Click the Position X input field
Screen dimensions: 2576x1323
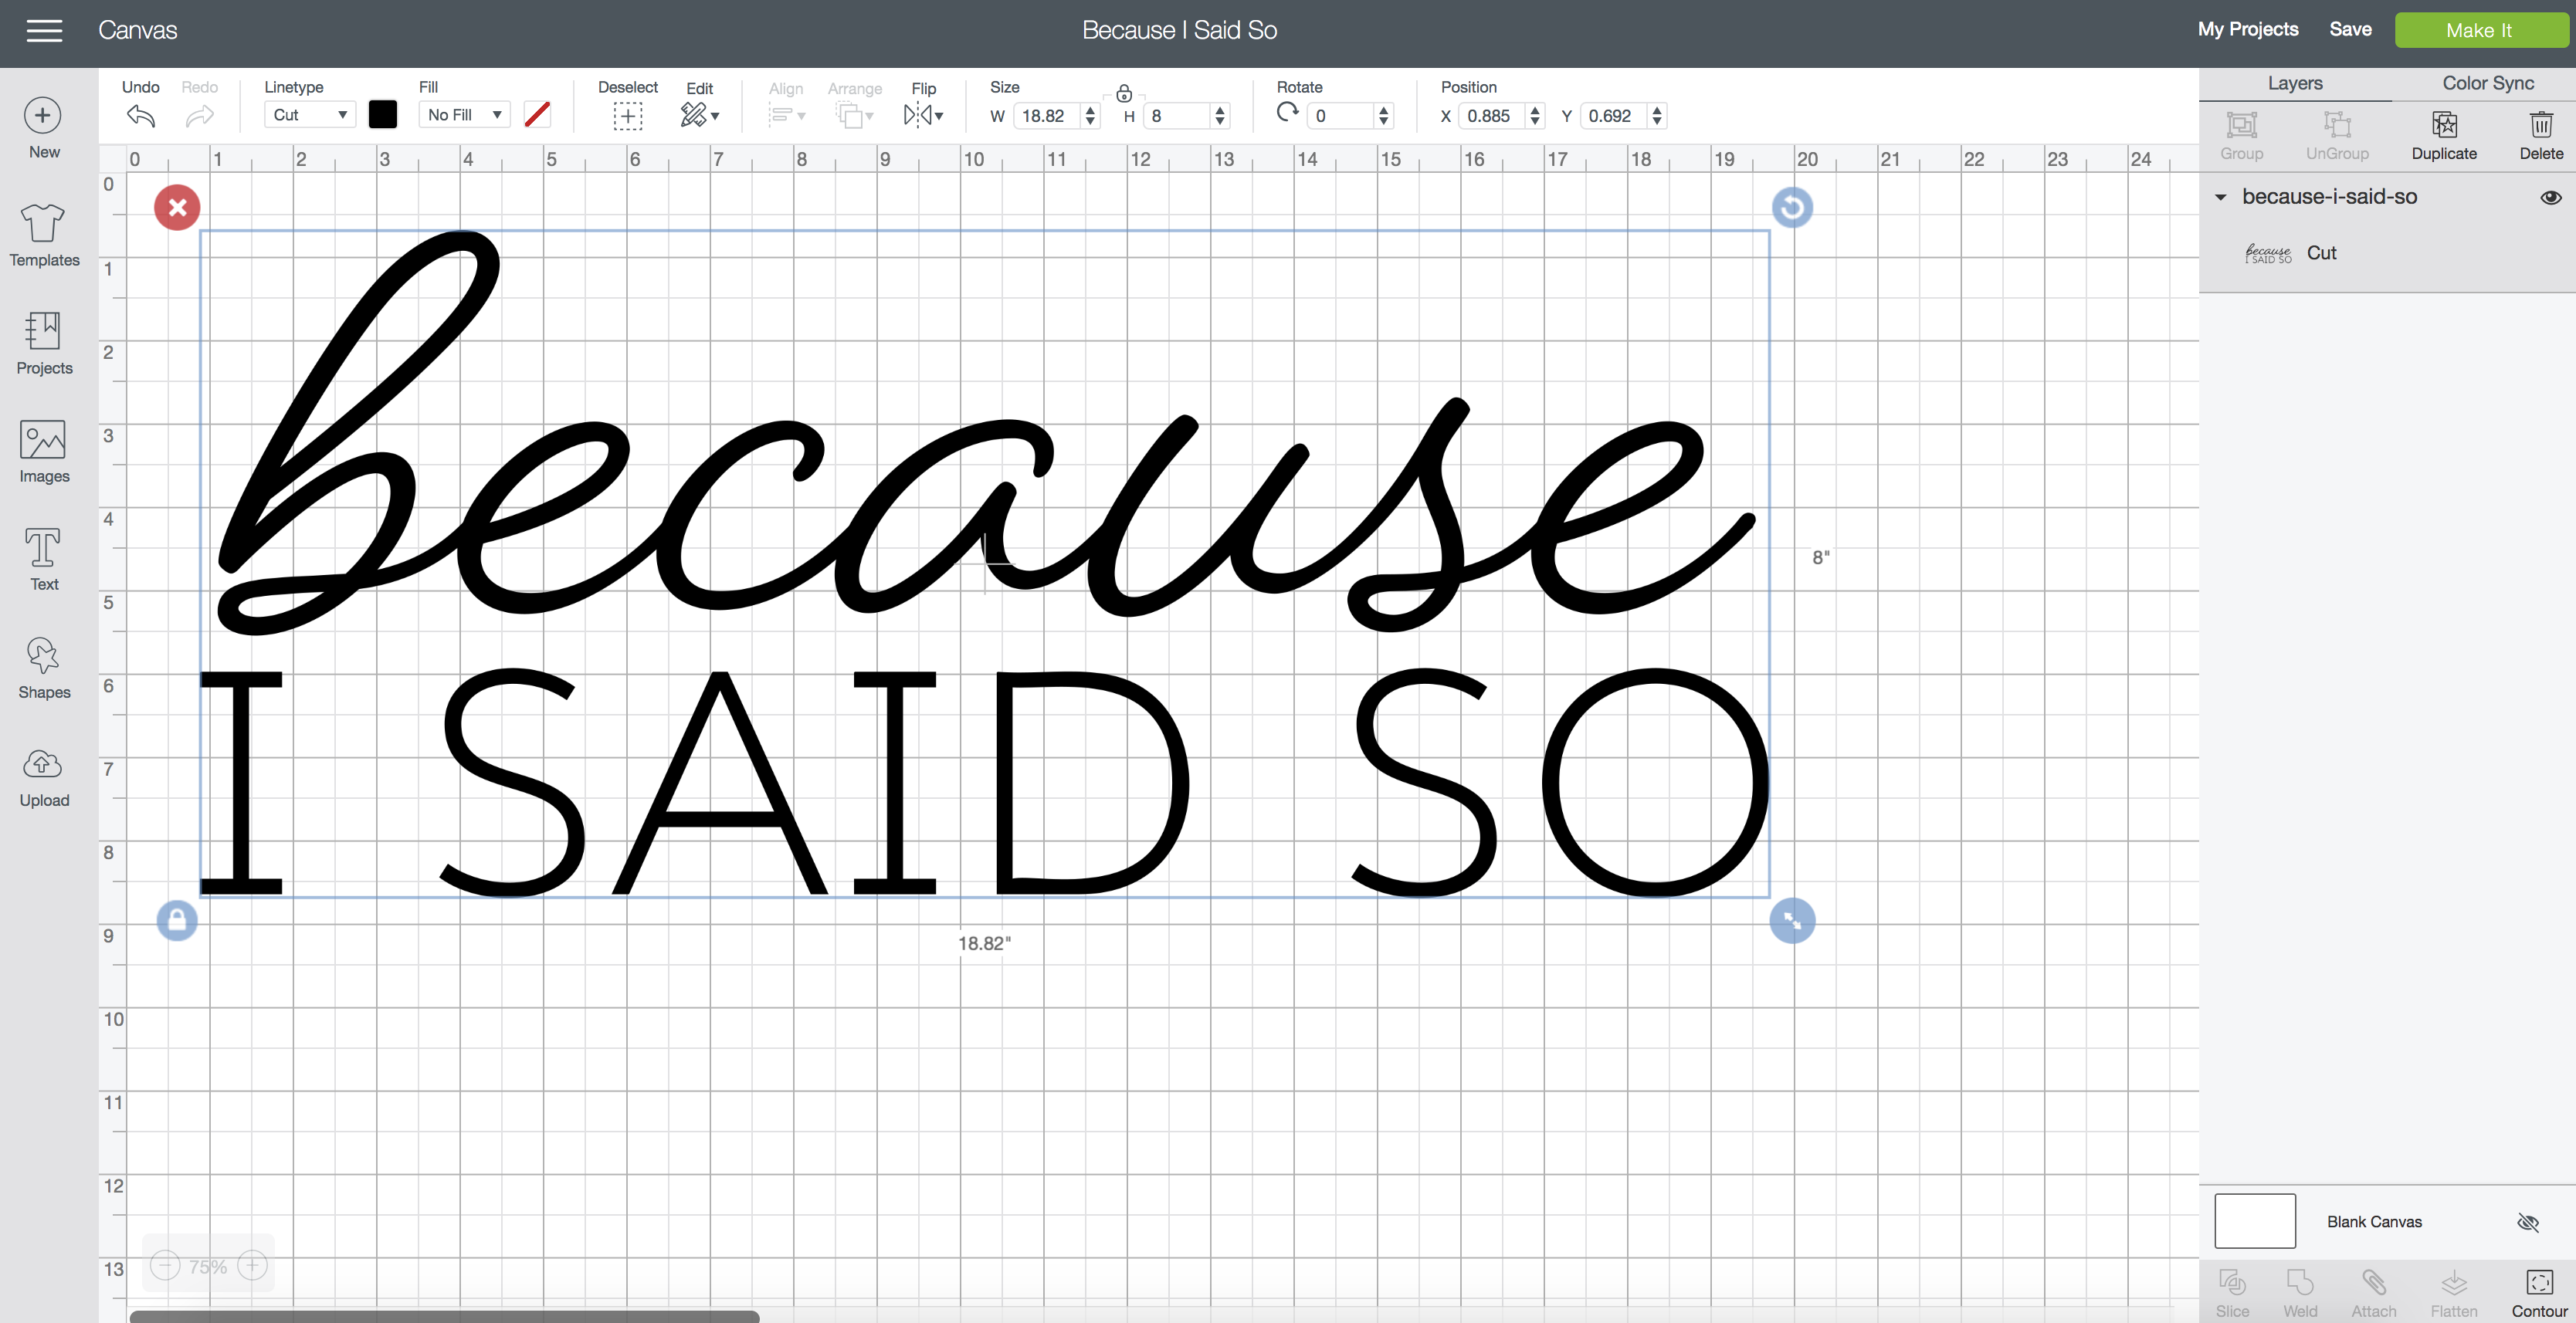click(x=1493, y=116)
